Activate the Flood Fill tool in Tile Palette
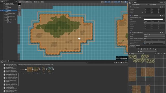 click(x=156, y=49)
